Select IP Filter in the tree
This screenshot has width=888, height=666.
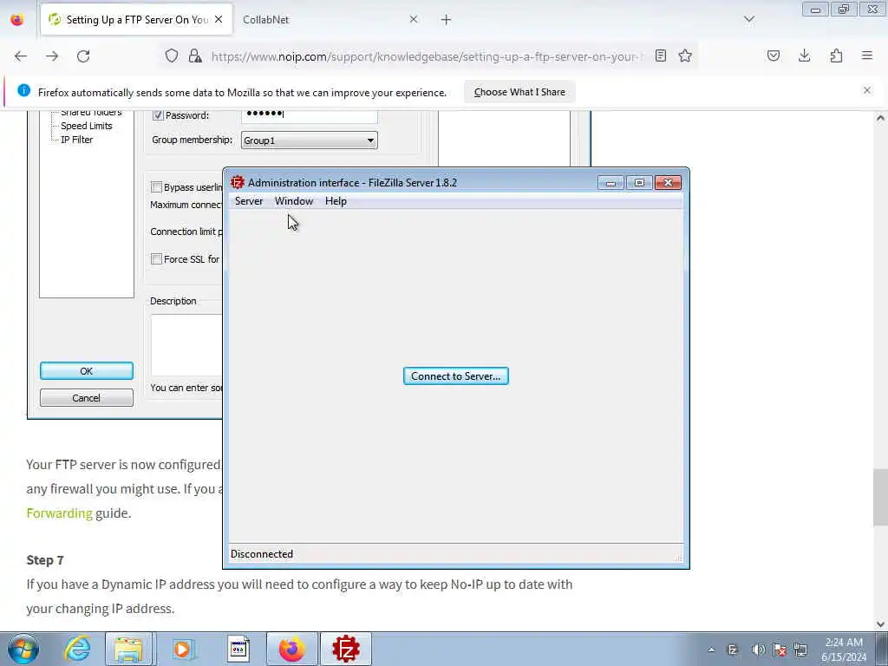click(76, 140)
